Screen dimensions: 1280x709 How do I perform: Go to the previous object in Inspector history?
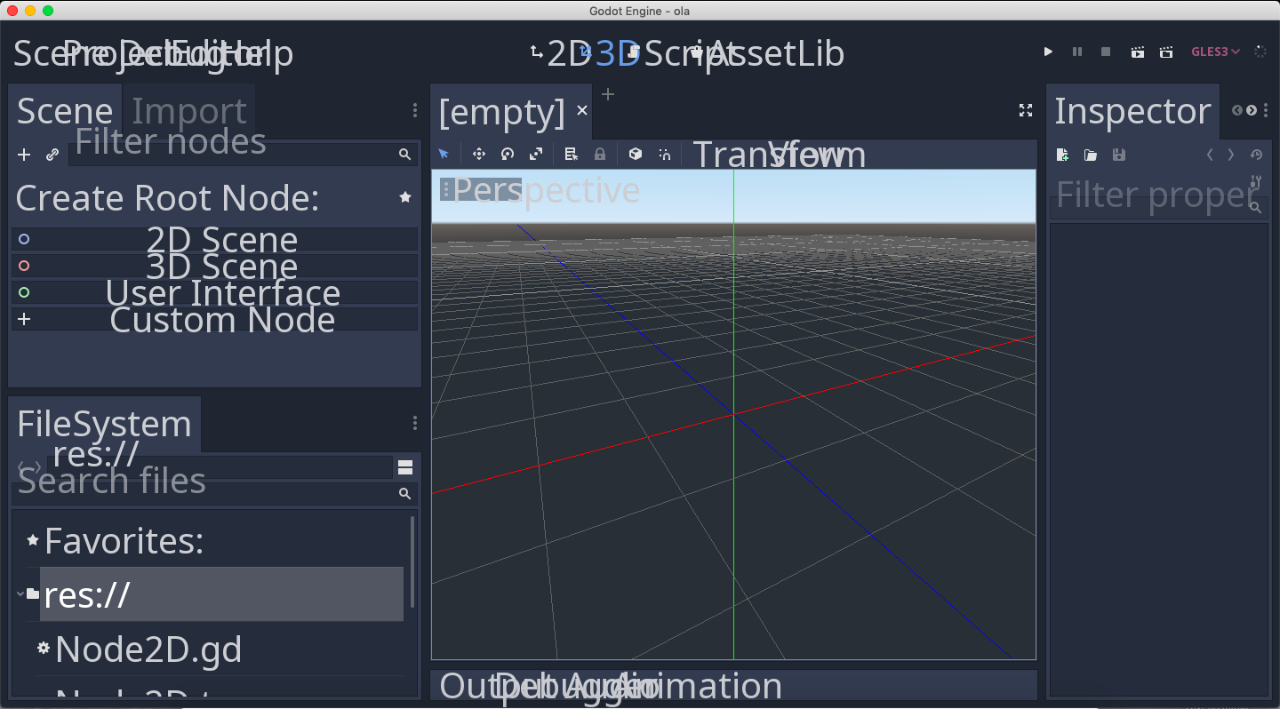coord(1210,155)
